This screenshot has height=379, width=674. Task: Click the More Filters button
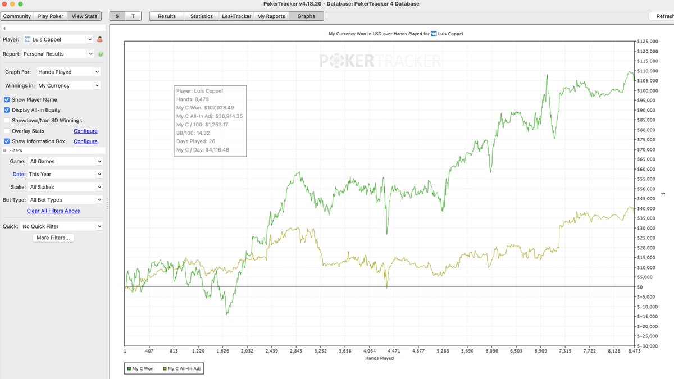pos(53,238)
